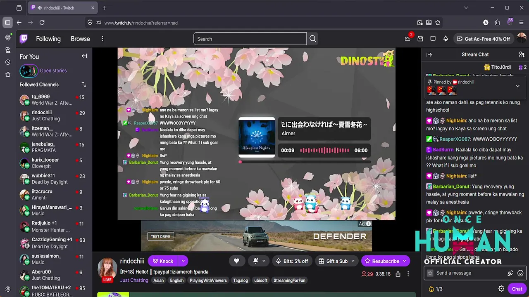Collapse the Stream Chat panel

click(x=429, y=54)
